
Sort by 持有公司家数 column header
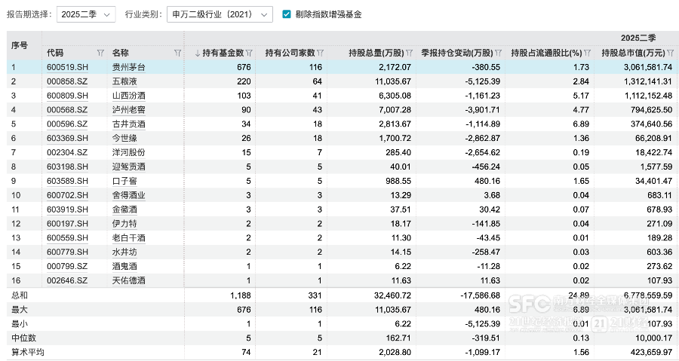point(290,53)
